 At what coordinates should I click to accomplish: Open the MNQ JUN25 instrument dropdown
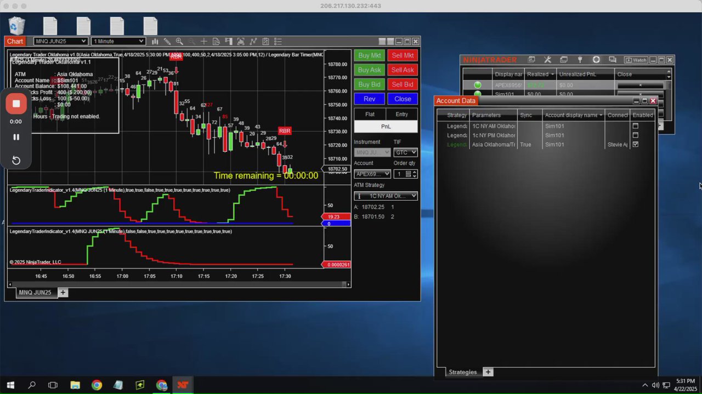60,41
